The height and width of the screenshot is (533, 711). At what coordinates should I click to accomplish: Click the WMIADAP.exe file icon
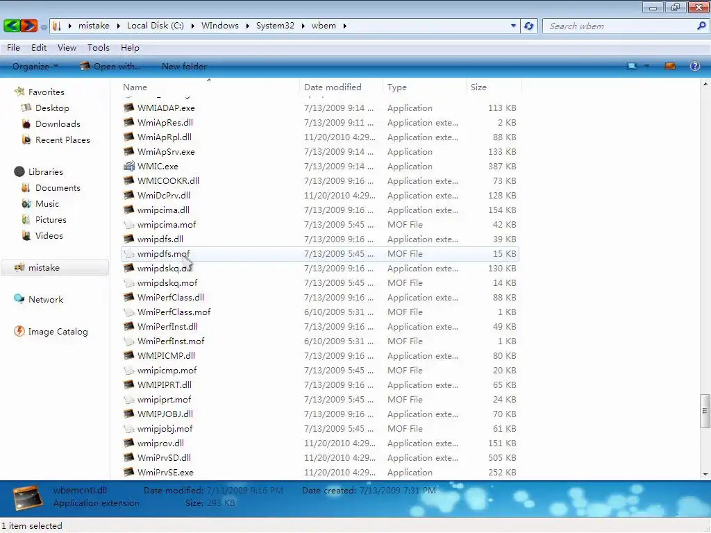(128, 108)
